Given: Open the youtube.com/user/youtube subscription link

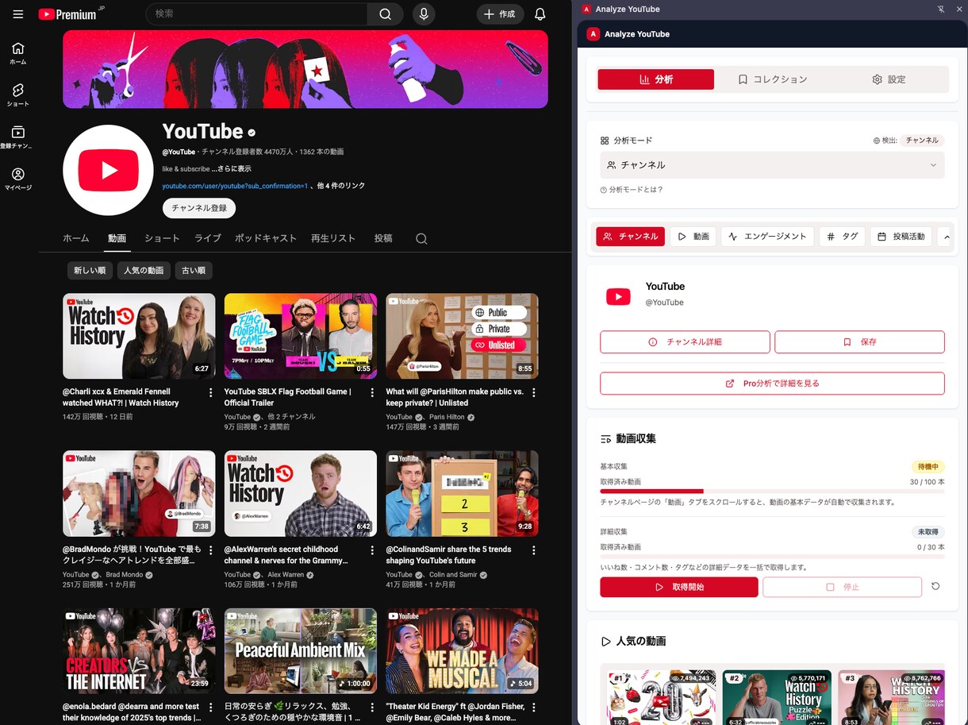Looking at the screenshot, I should pyautogui.click(x=235, y=186).
